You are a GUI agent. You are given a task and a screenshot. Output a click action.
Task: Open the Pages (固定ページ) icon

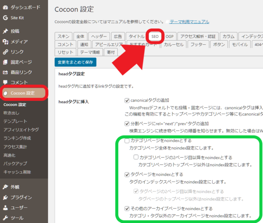(x=5, y=62)
